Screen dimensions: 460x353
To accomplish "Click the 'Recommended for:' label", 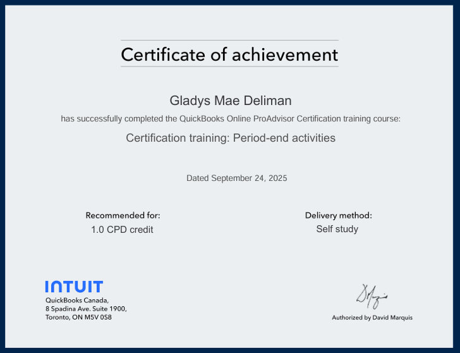I will click(123, 216).
